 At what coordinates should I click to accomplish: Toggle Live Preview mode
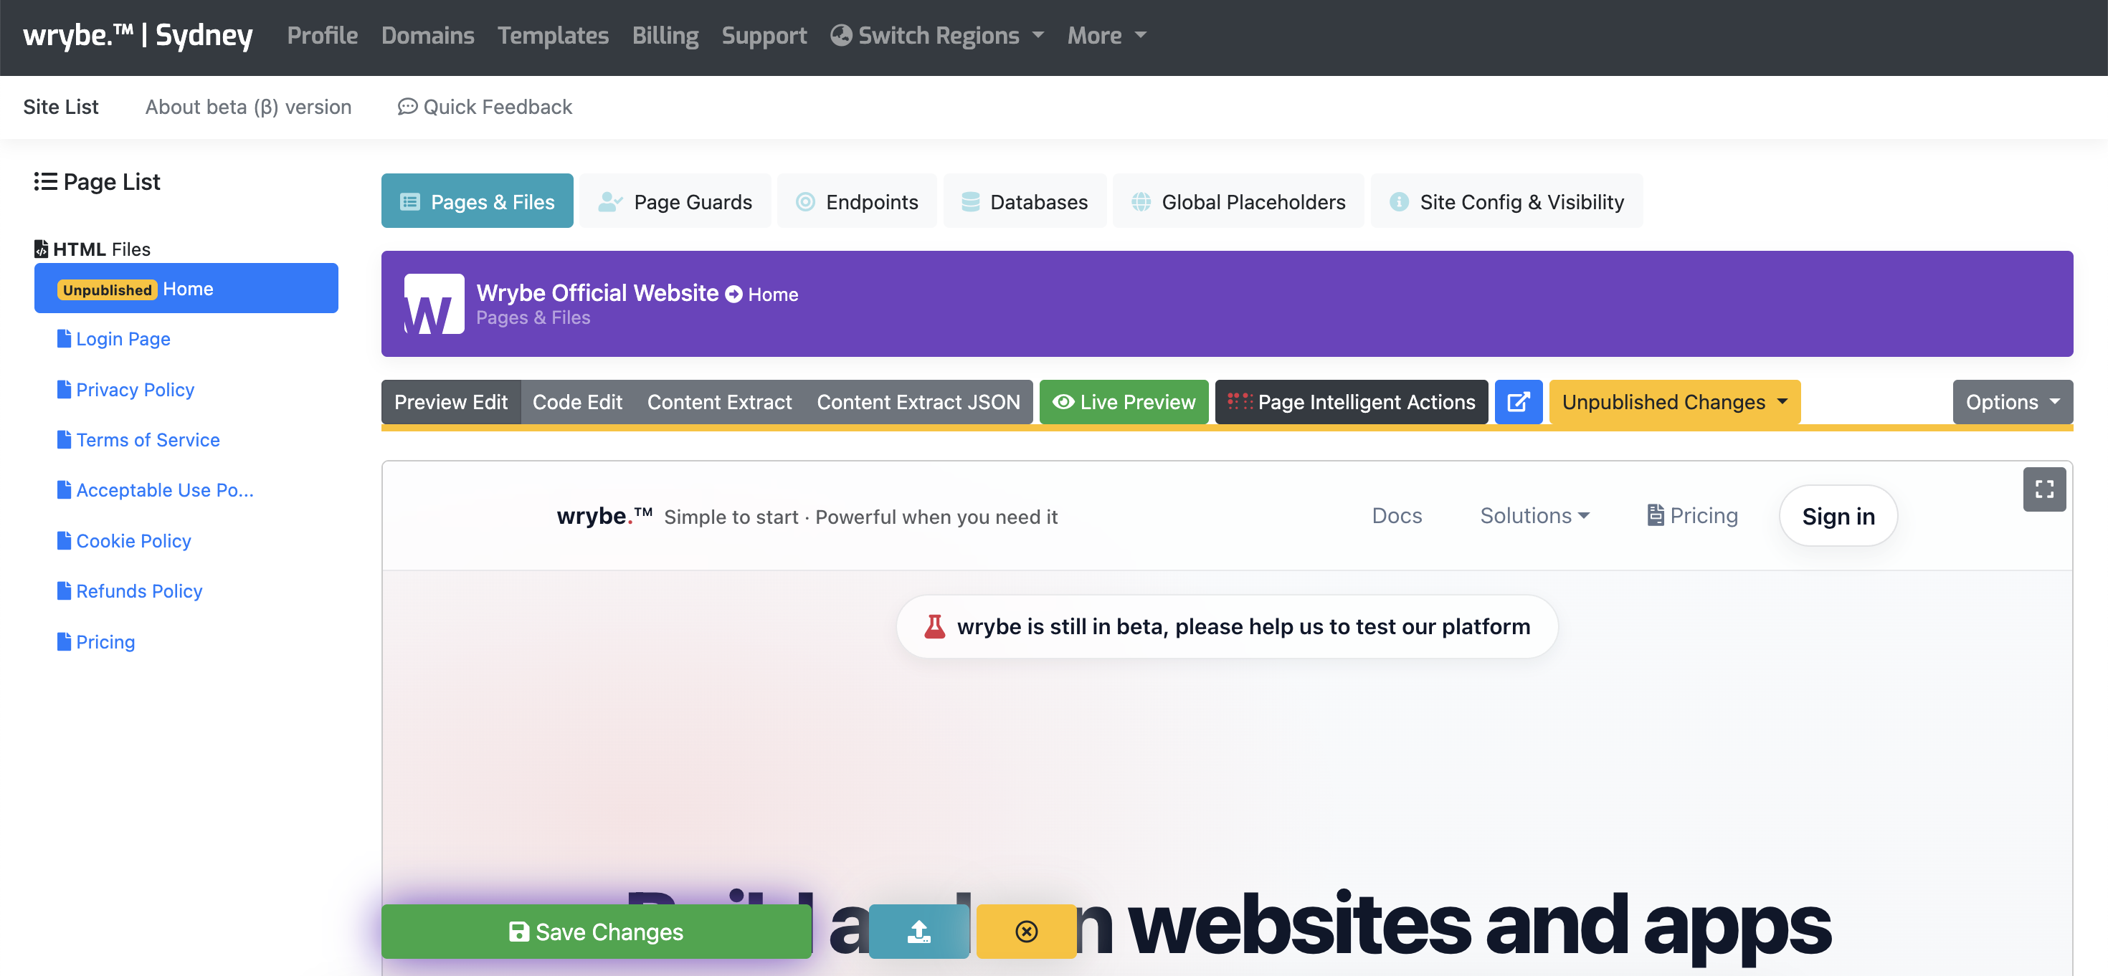(x=1124, y=402)
